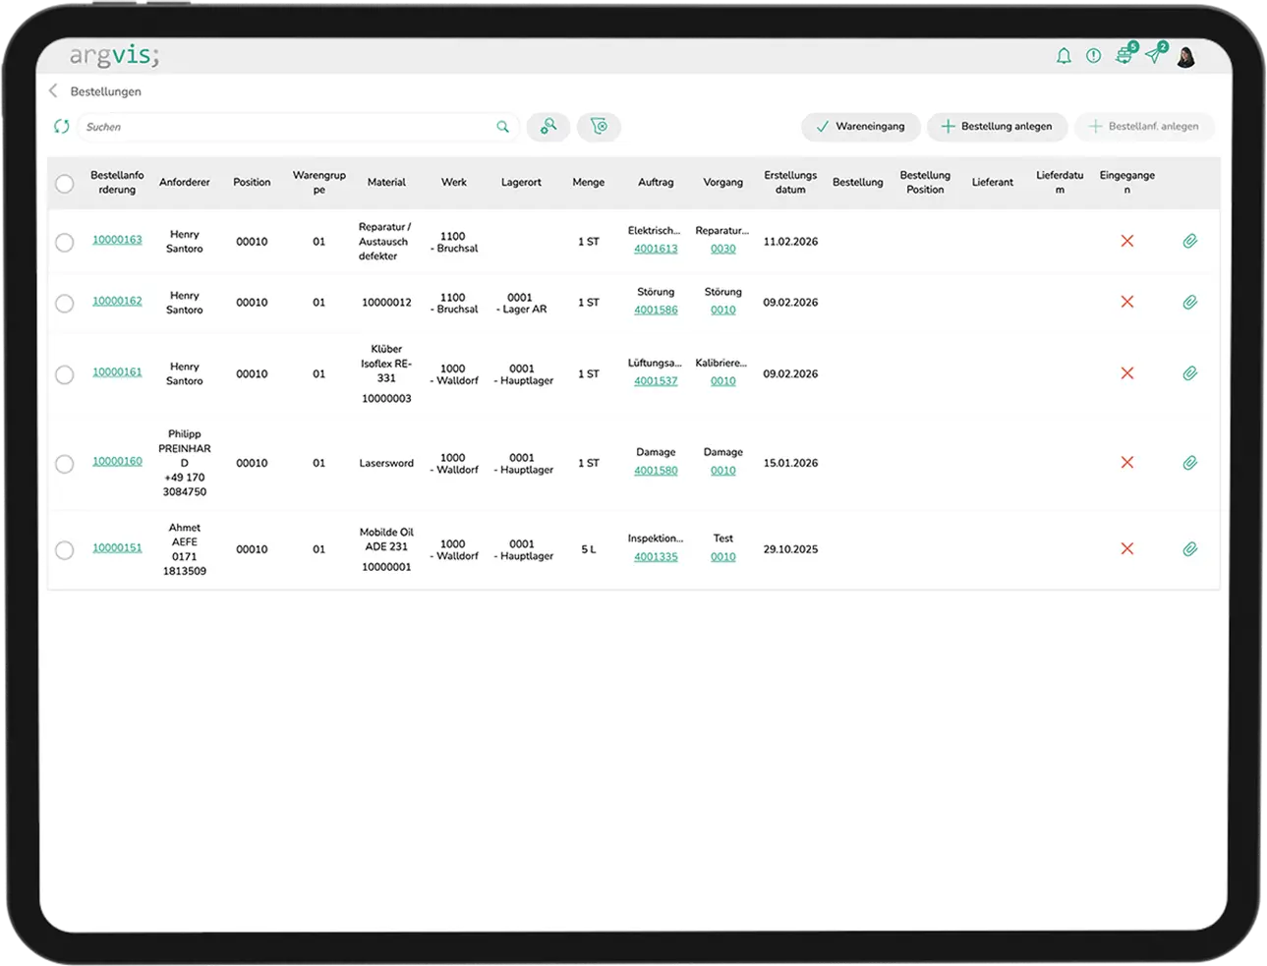
Task: Open the paper plane icon with badge 2
Action: point(1153,56)
